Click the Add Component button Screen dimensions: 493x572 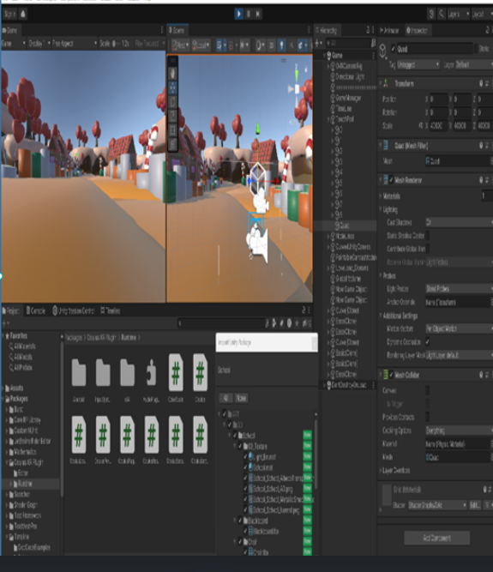437,538
